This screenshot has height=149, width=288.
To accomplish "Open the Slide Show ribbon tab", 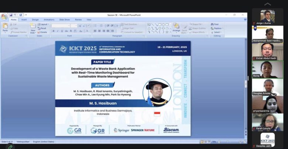I will point(64,19).
